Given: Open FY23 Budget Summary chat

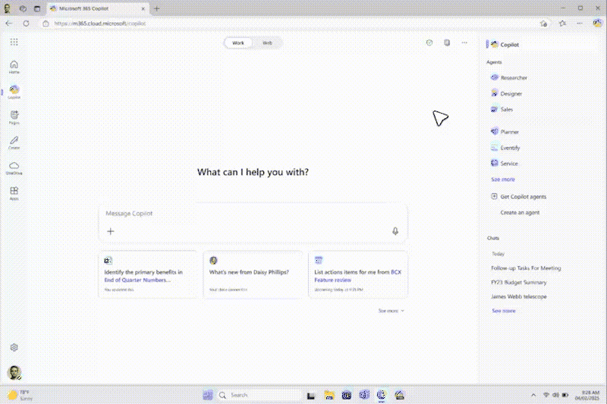Looking at the screenshot, I should click(x=519, y=282).
